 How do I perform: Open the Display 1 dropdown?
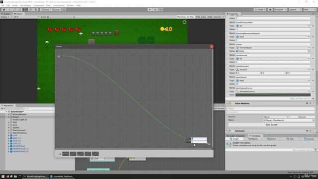tap(6, 17)
